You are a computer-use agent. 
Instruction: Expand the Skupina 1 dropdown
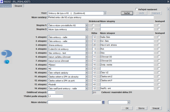tap(86, 25)
